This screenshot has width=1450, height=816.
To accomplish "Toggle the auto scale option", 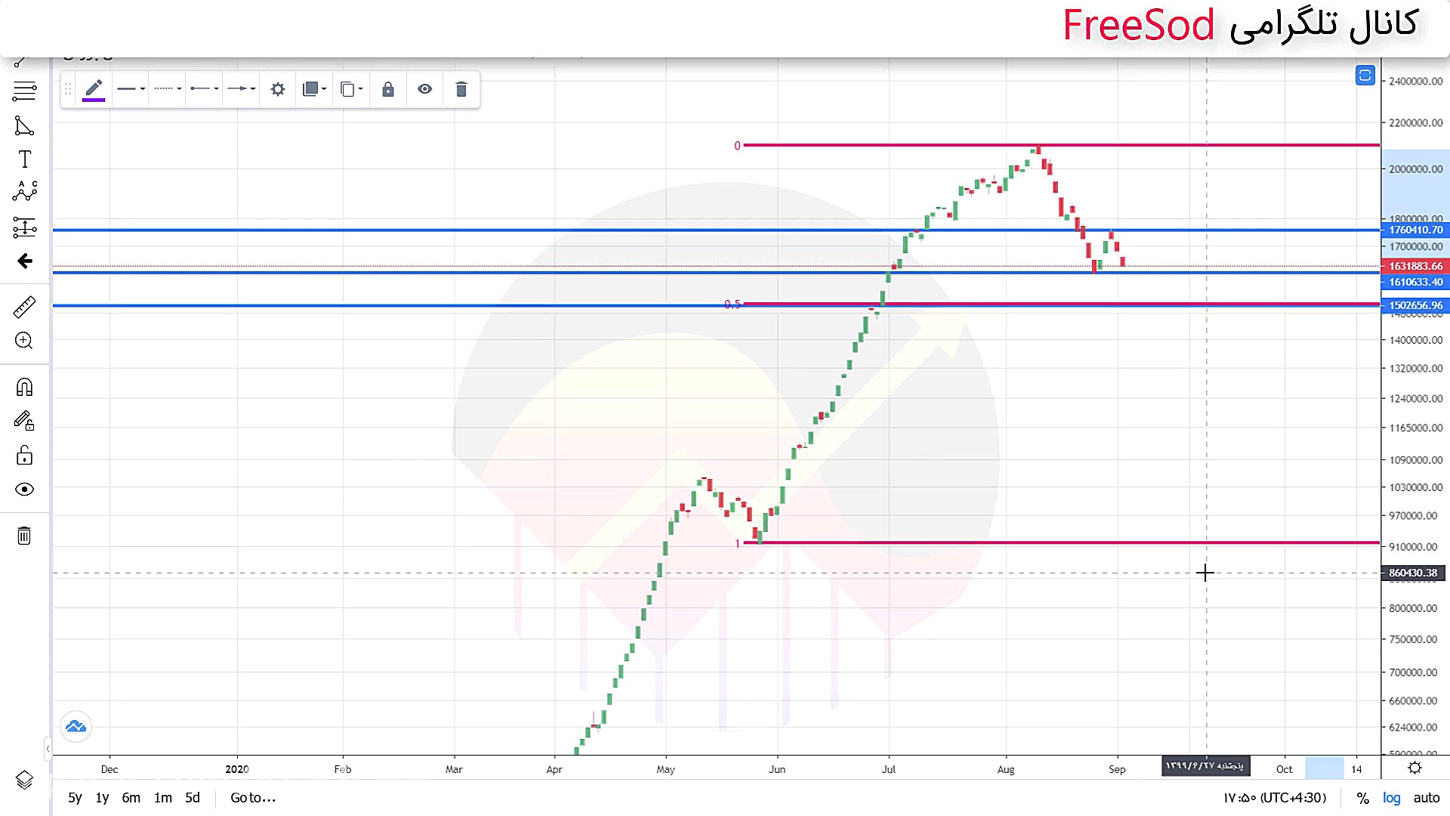I will 1426,798.
